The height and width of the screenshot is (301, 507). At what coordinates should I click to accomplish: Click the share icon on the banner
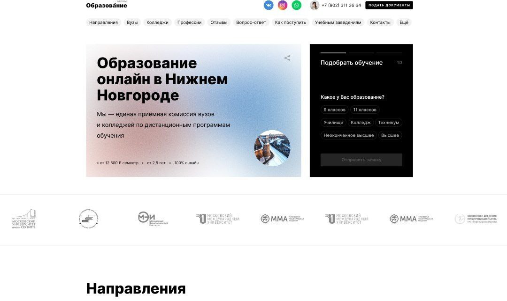coord(287,58)
